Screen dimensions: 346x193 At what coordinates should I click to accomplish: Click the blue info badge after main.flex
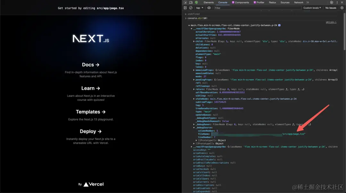click(279, 25)
